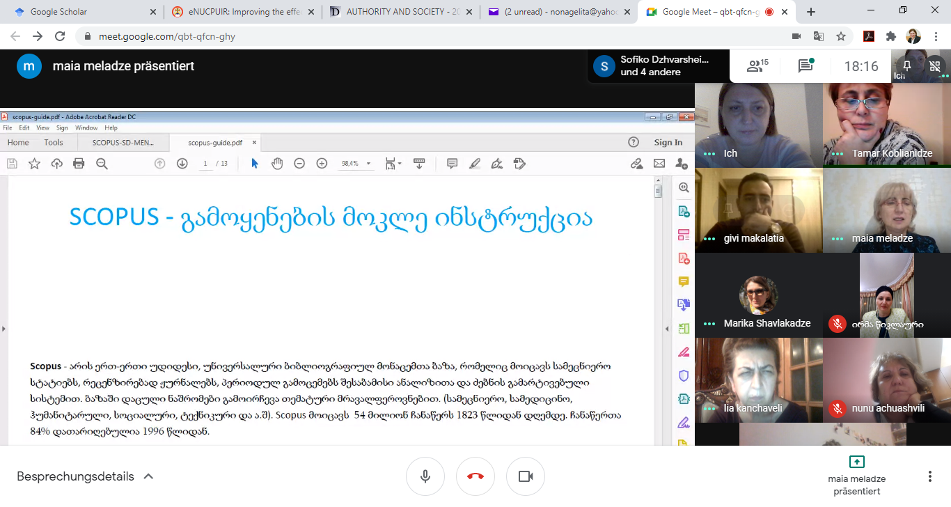The height and width of the screenshot is (507, 951).
Task: Go to previous page arrow
Action: tap(159, 164)
